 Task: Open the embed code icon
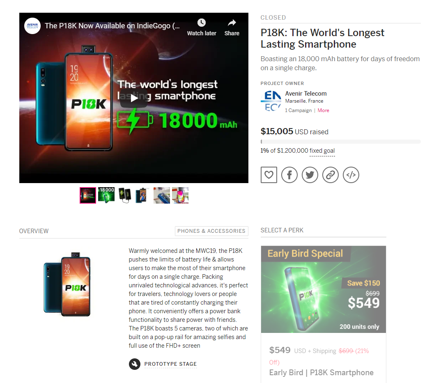point(351,175)
